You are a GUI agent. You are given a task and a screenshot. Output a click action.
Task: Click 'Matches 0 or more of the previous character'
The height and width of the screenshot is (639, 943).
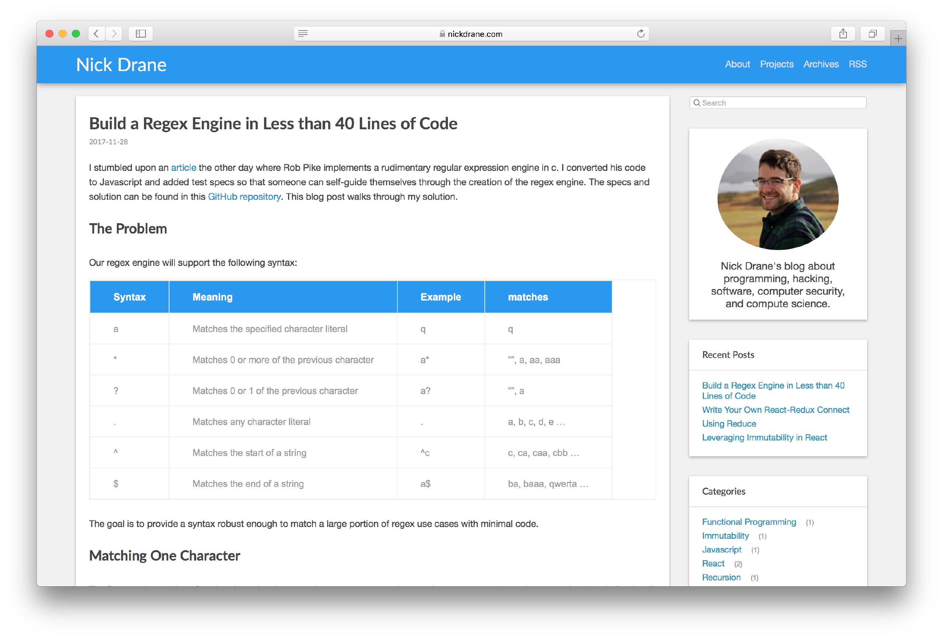click(x=283, y=360)
